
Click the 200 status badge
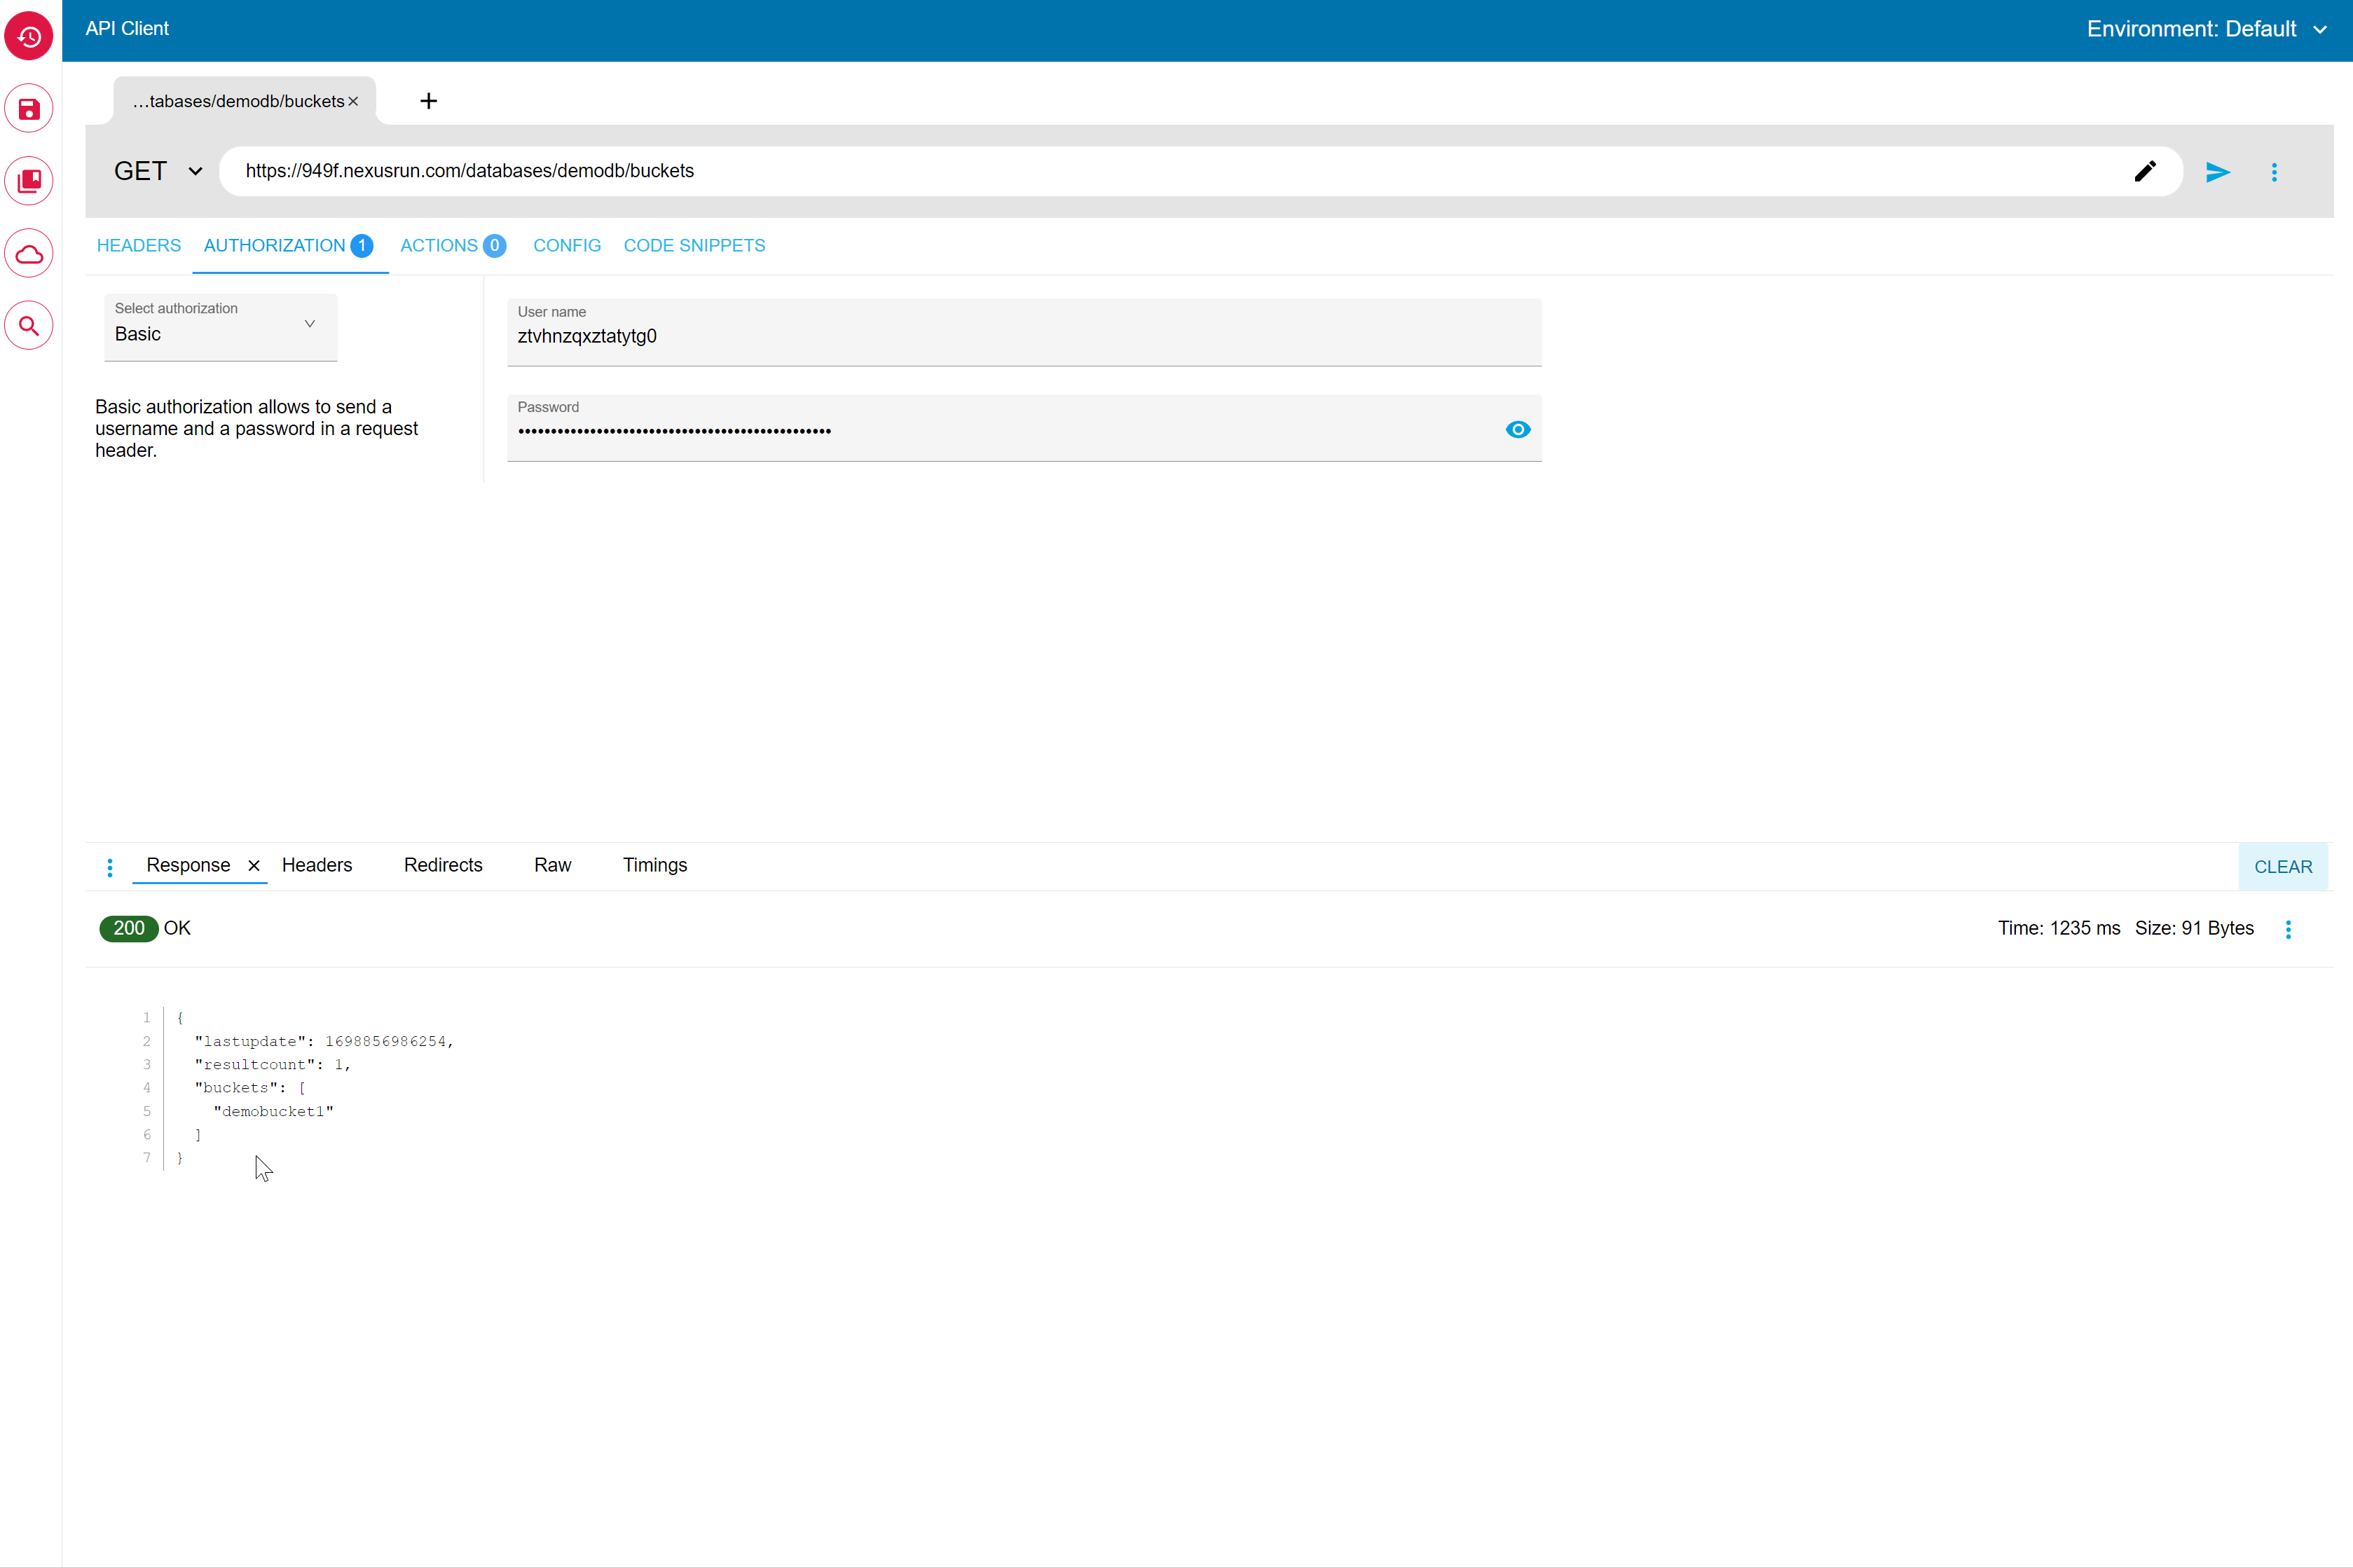tap(129, 928)
